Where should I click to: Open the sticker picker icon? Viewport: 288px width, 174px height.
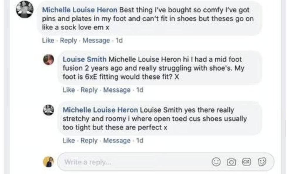tap(261, 161)
